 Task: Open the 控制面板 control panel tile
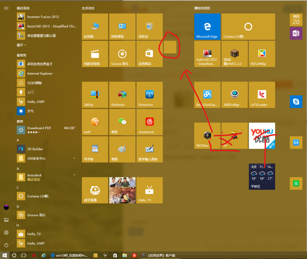[122, 27]
